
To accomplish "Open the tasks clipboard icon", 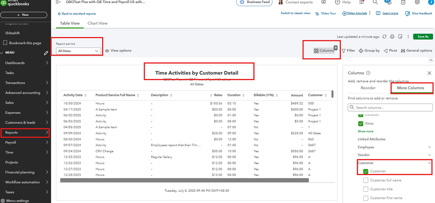I will click(x=403, y=2).
